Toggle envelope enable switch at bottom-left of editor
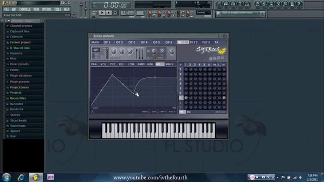Viewport: 324px width, 182px height. click(93, 112)
